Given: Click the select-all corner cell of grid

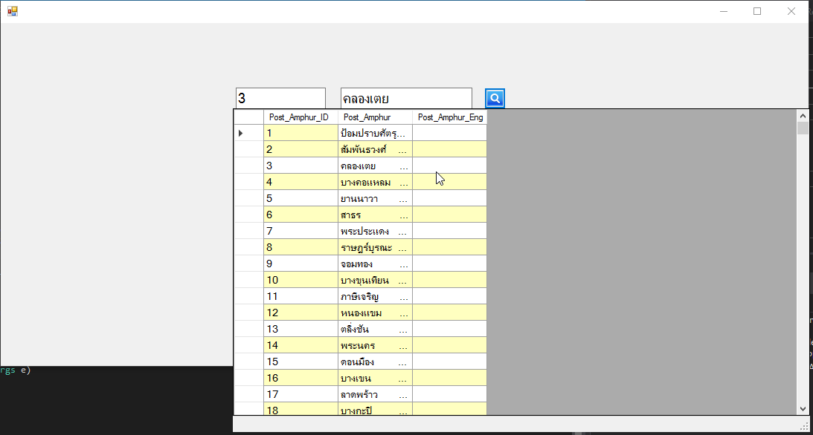Looking at the screenshot, I should coord(248,117).
